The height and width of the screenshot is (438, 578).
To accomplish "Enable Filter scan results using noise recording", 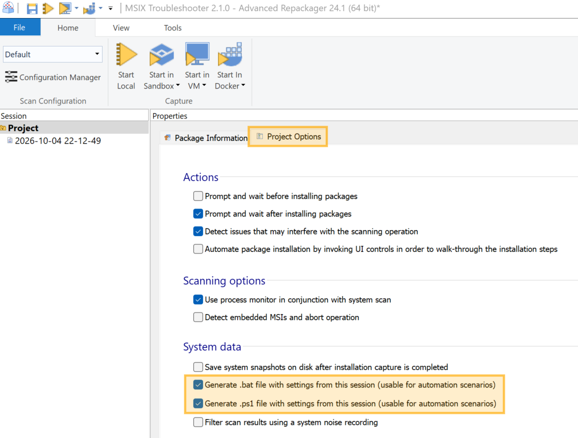I will (x=198, y=422).
